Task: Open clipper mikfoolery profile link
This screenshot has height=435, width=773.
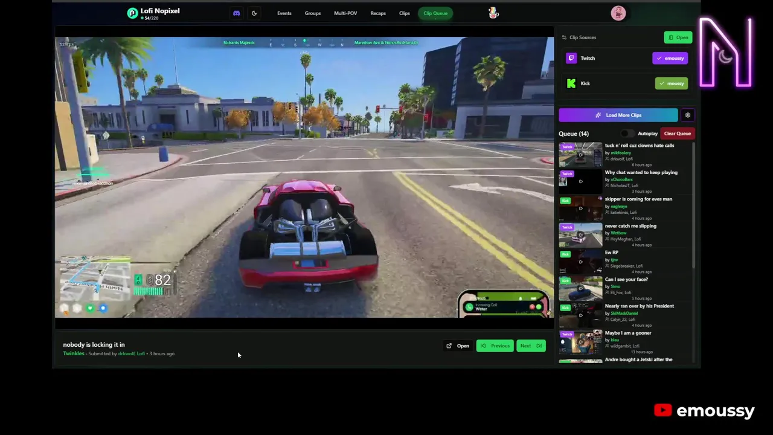Action: point(621,153)
